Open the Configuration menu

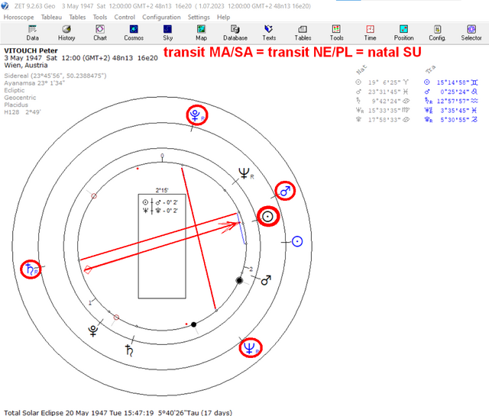pyautogui.click(x=161, y=17)
